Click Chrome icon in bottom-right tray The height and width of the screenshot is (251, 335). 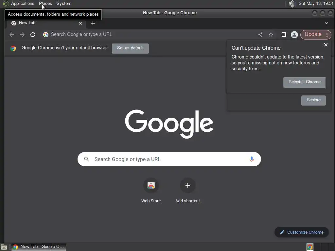310,247
